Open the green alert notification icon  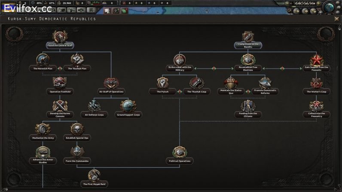point(124,10)
